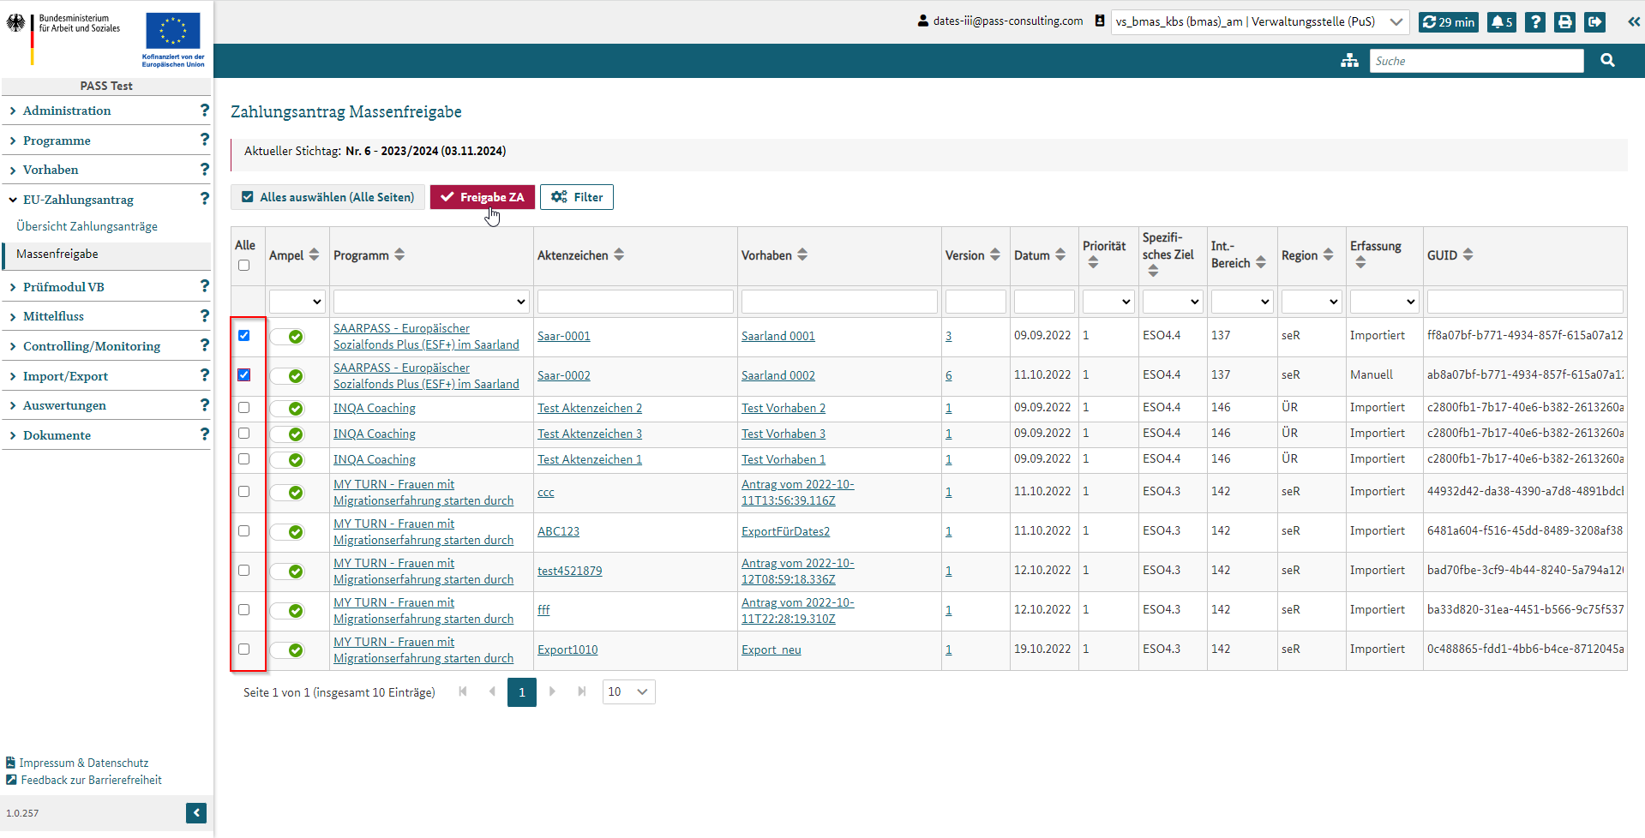The width and height of the screenshot is (1645, 838).
Task: Expand the Dokumente menu
Action: [x=57, y=435]
